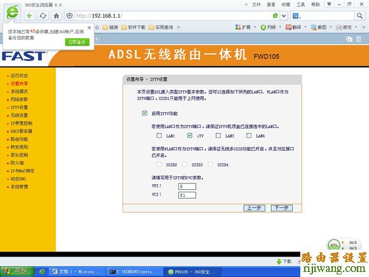
Task: Go to the browser home page icon
Action: (x=56, y=16)
